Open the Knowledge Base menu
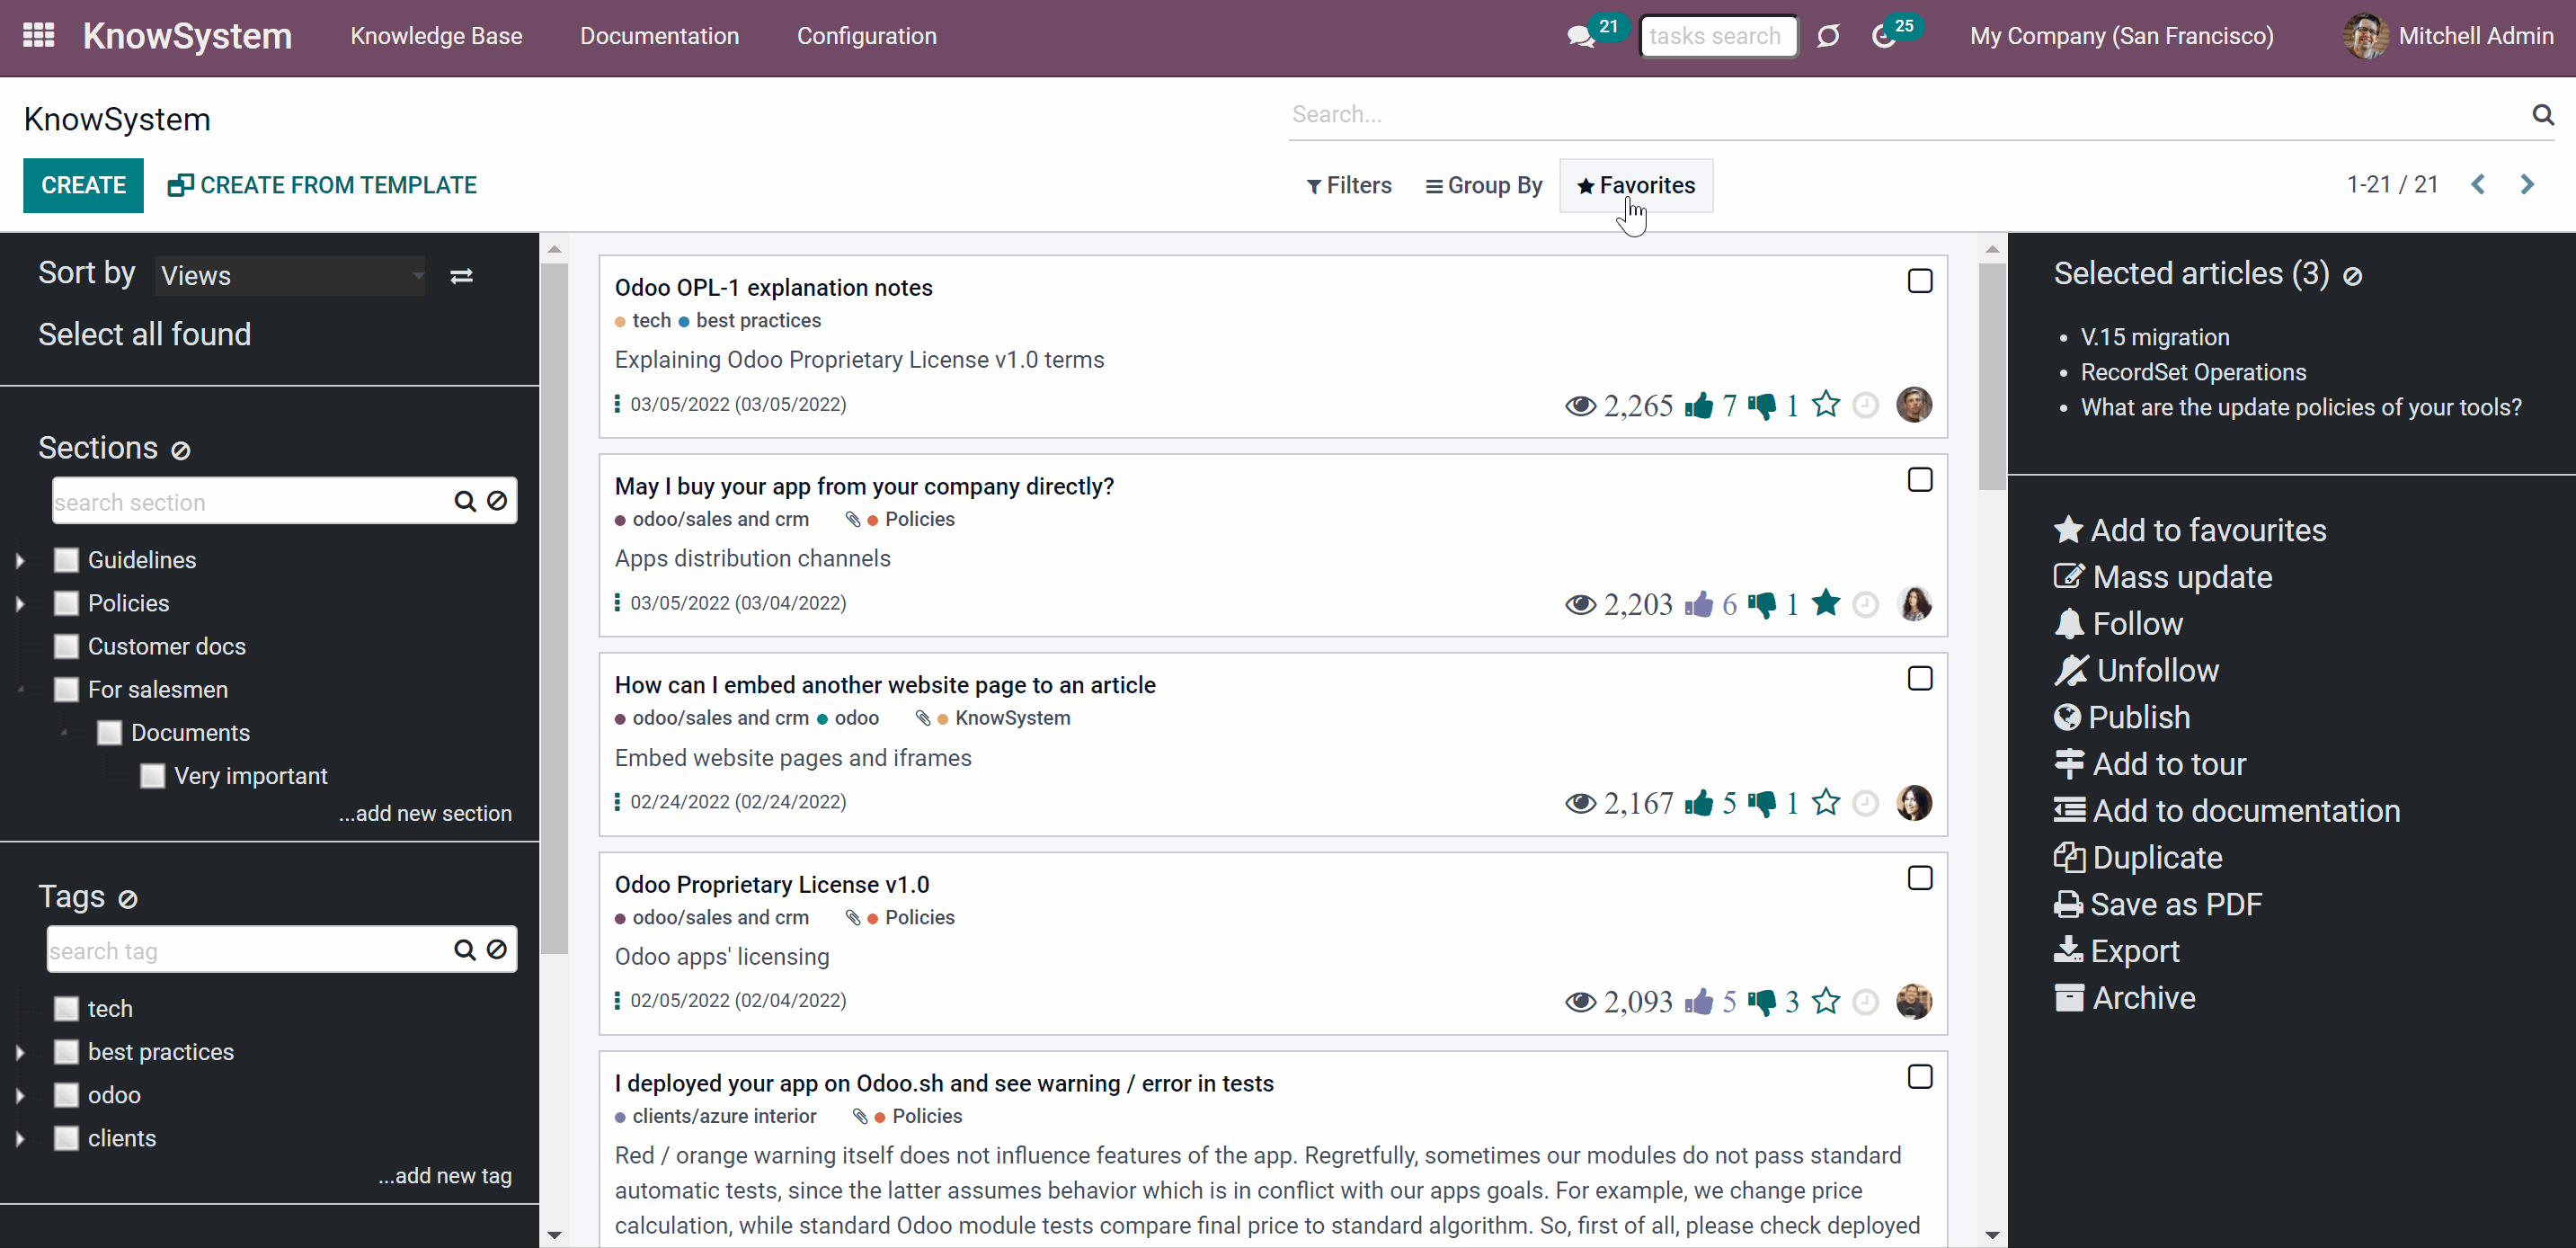2576x1248 pixels. point(436,37)
